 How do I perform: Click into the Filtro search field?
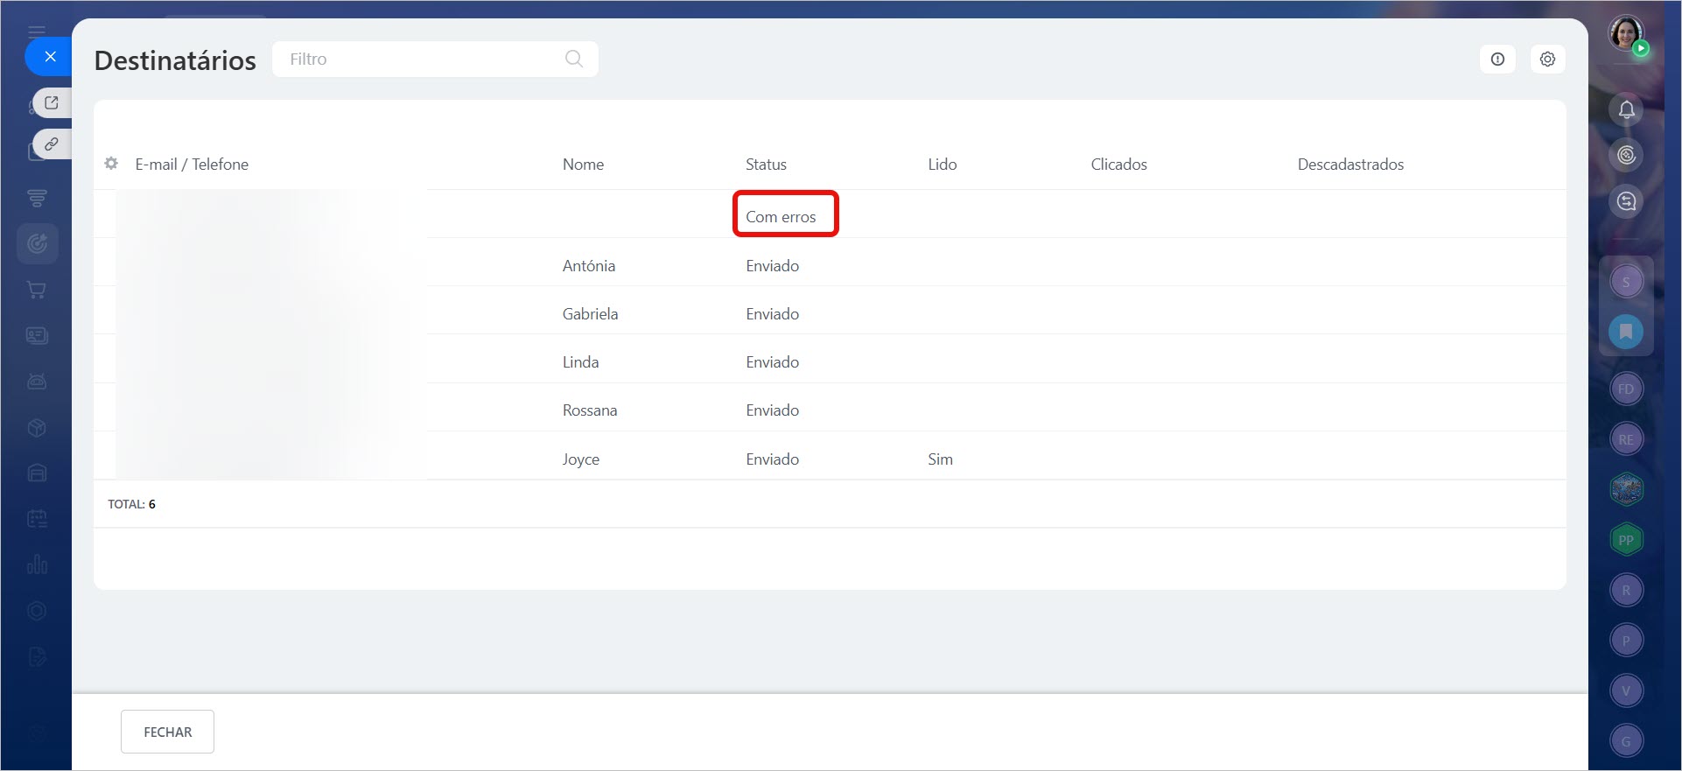click(x=420, y=59)
